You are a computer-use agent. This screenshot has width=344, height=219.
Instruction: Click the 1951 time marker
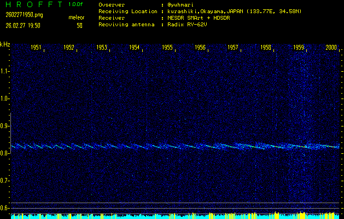click(x=36, y=48)
